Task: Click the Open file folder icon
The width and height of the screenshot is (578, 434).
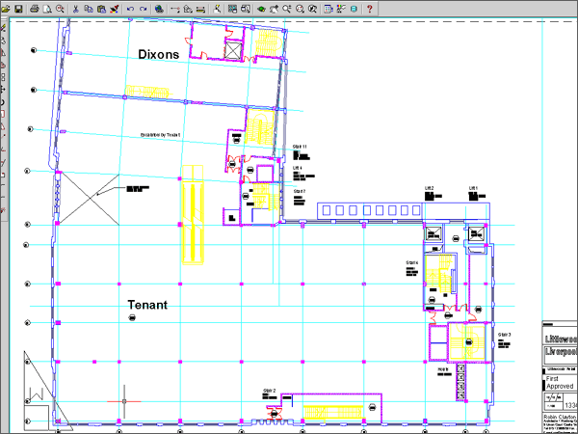Action: tap(6, 9)
